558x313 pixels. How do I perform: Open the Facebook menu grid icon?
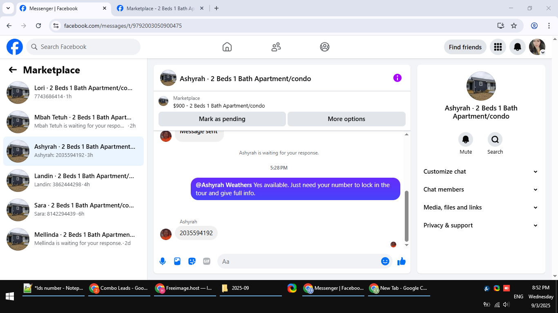click(498, 47)
